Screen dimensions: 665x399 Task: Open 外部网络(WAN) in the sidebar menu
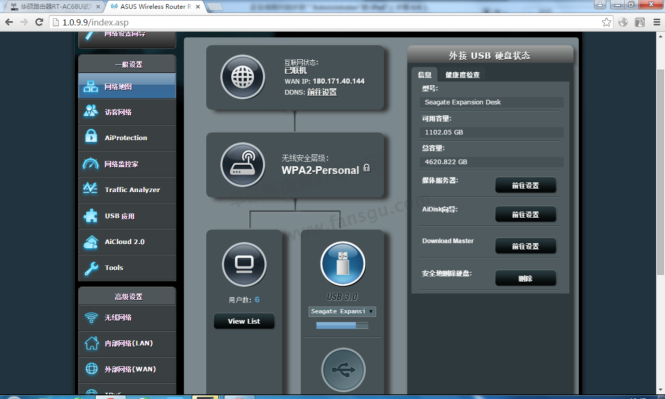pyautogui.click(x=127, y=369)
